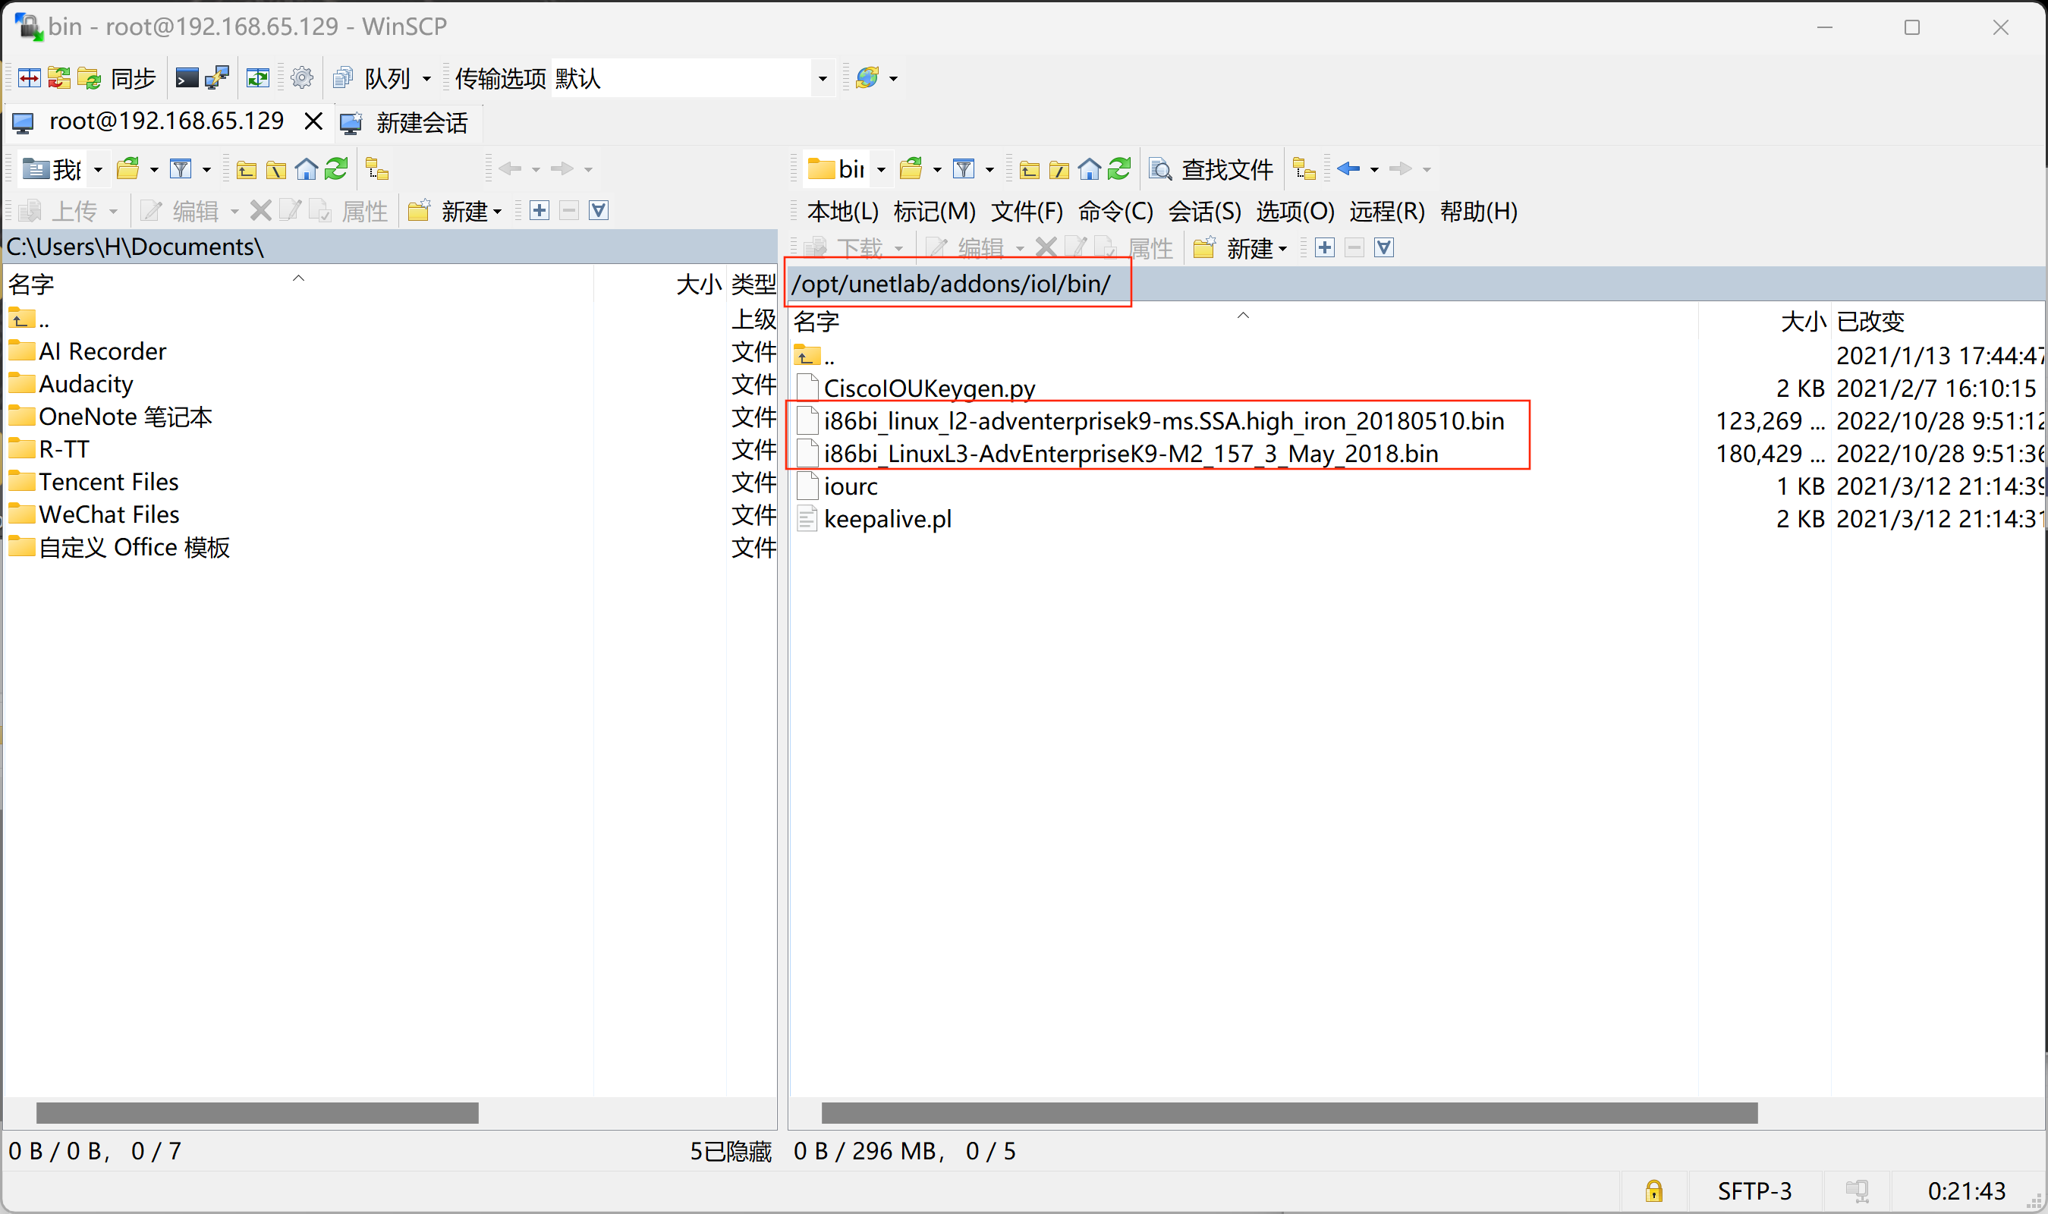Screen dimensions: 2048x1214
Task: Click the synchronize directories icon
Action: click(59, 77)
